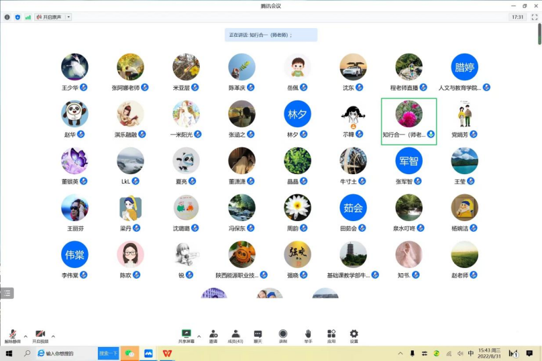Open the dropdown arrow next to 开启原声
The image size is (542, 361).
(68, 17)
